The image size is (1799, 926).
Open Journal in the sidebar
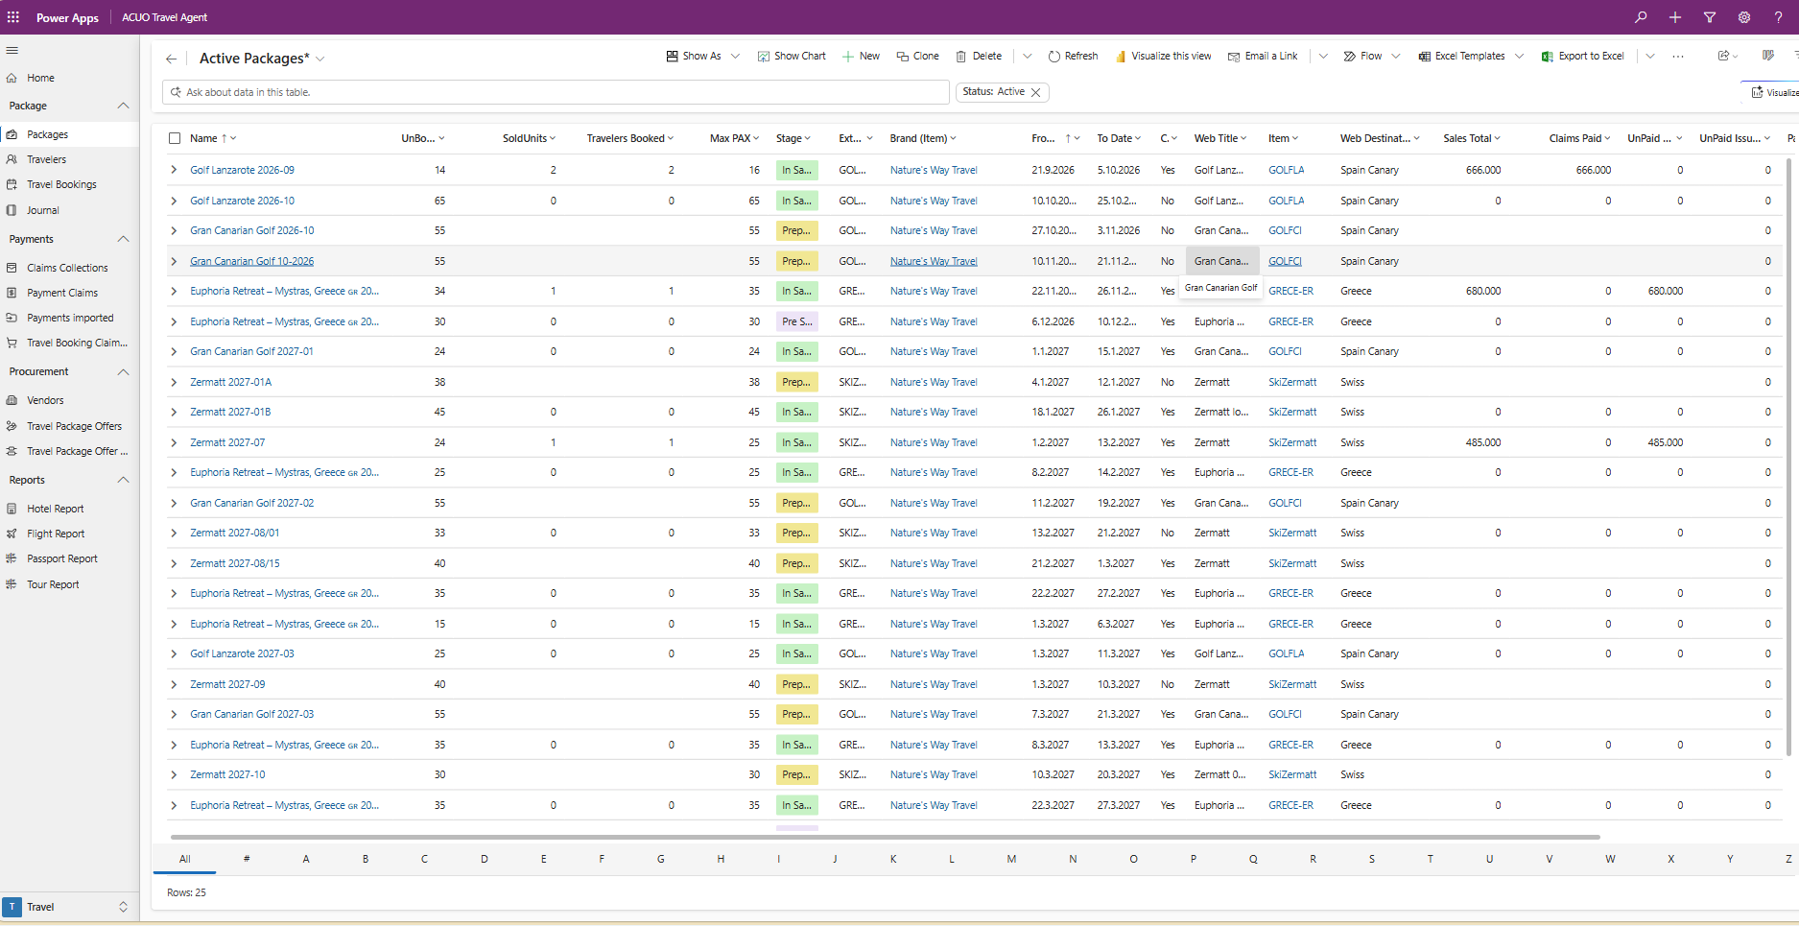[x=69, y=210]
